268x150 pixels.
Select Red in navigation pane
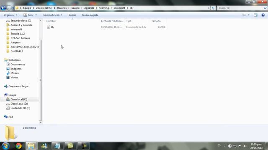coord(10,117)
